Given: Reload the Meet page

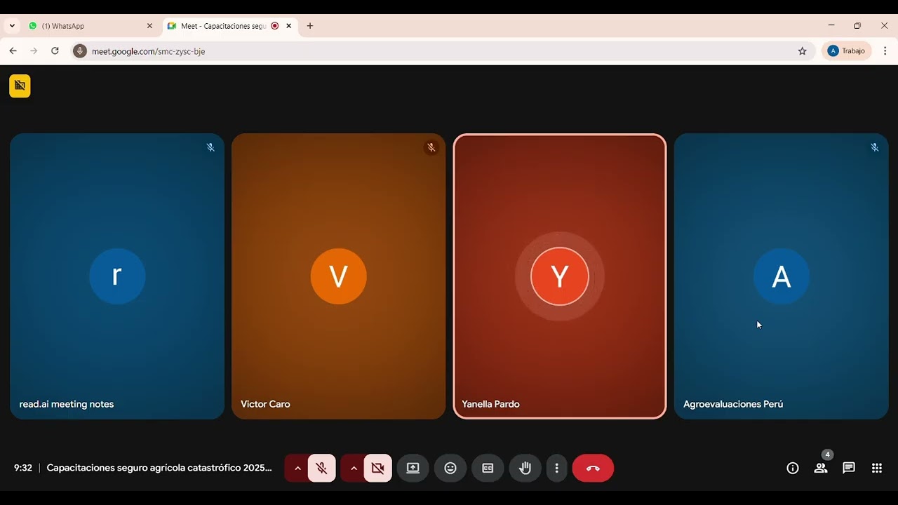Looking at the screenshot, I should 55,51.
